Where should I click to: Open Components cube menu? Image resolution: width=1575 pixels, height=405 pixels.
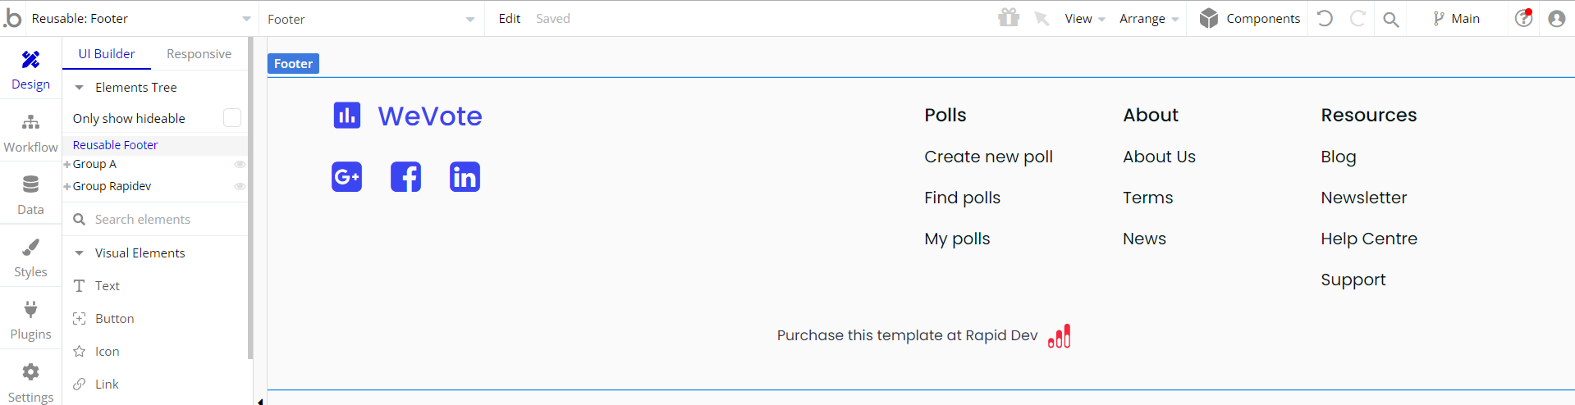click(x=1249, y=18)
